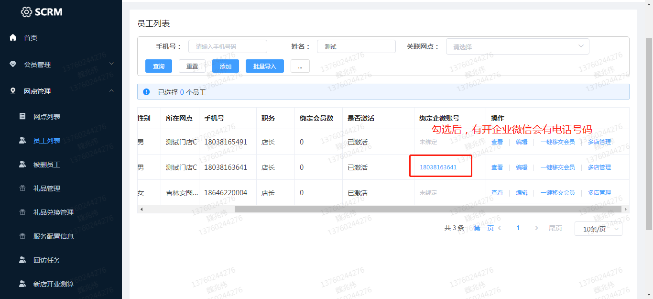The image size is (653, 299).
Task: Open the 10条/页 page size dropdown
Action: [598, 229]
